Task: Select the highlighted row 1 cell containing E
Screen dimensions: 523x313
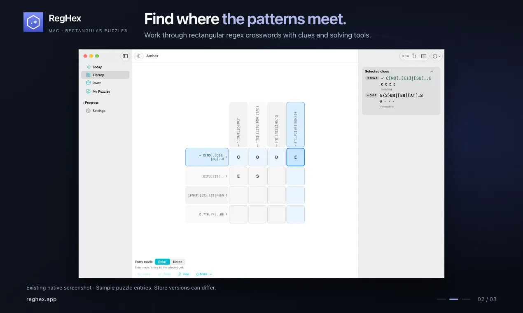Action: pos(295,157)
